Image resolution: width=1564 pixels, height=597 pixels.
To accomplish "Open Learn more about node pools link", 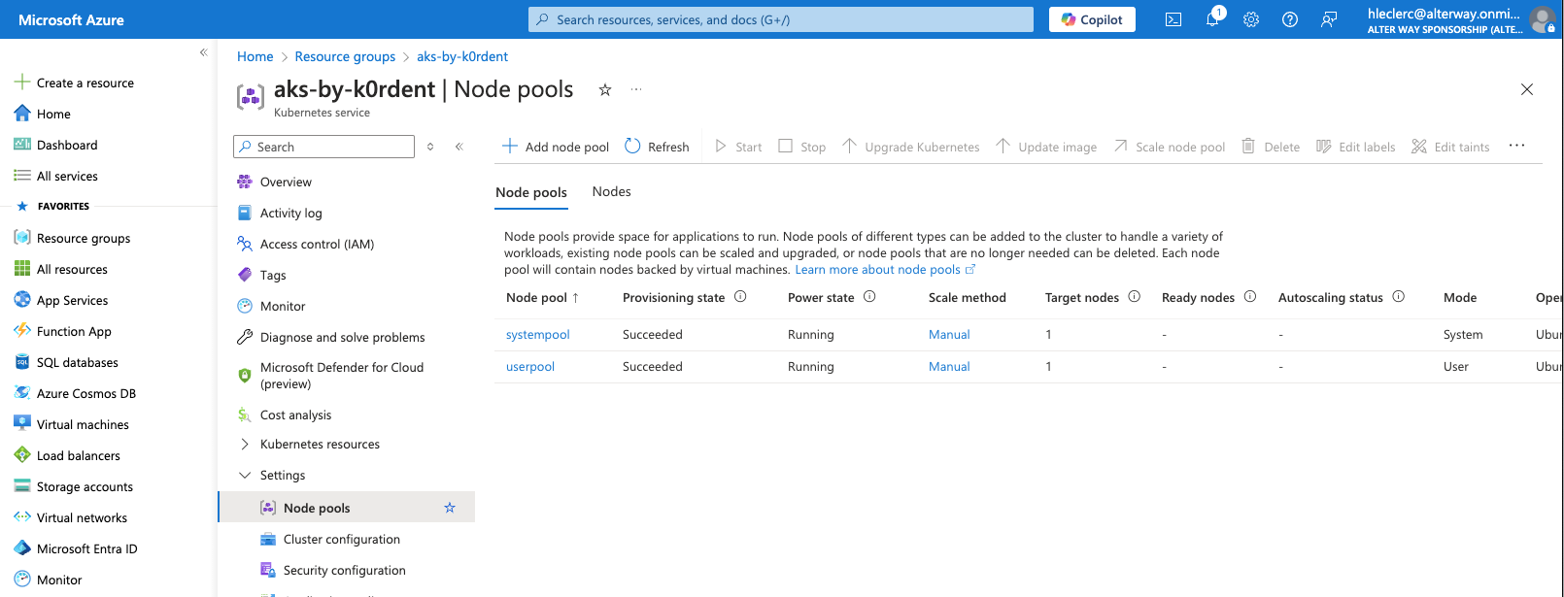I will [877, 270].
